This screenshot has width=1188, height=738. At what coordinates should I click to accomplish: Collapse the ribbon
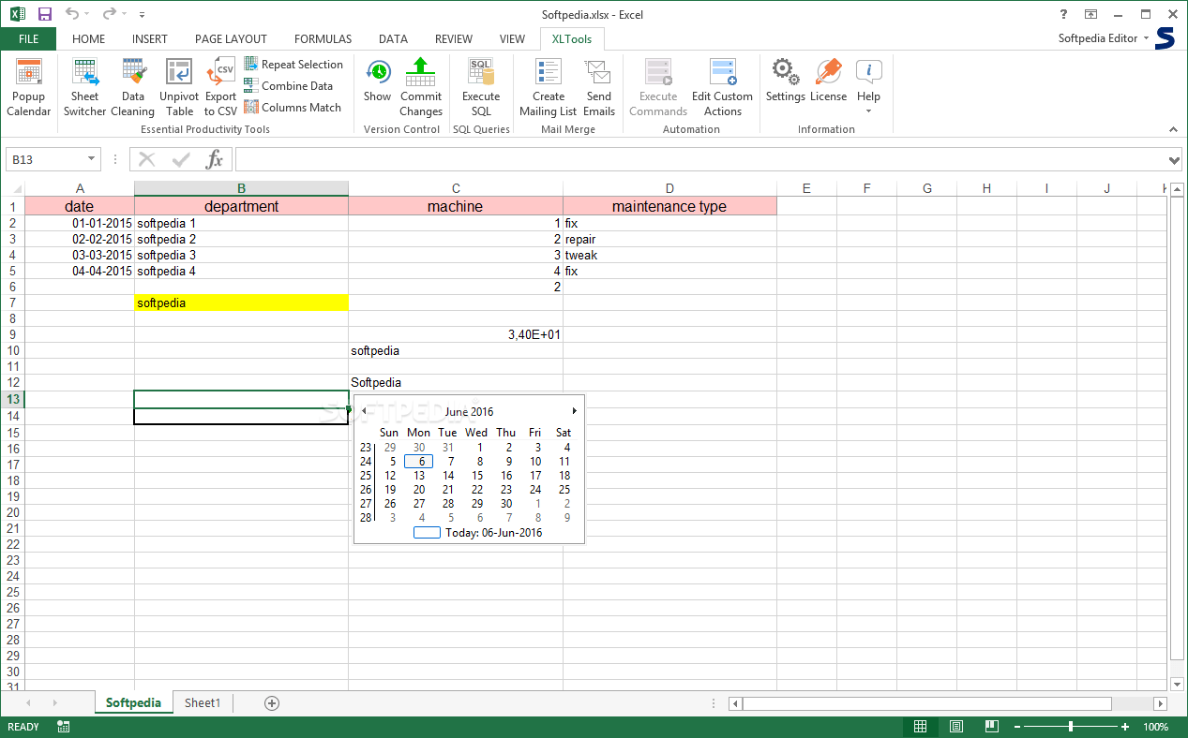[x=1174, y=129]
